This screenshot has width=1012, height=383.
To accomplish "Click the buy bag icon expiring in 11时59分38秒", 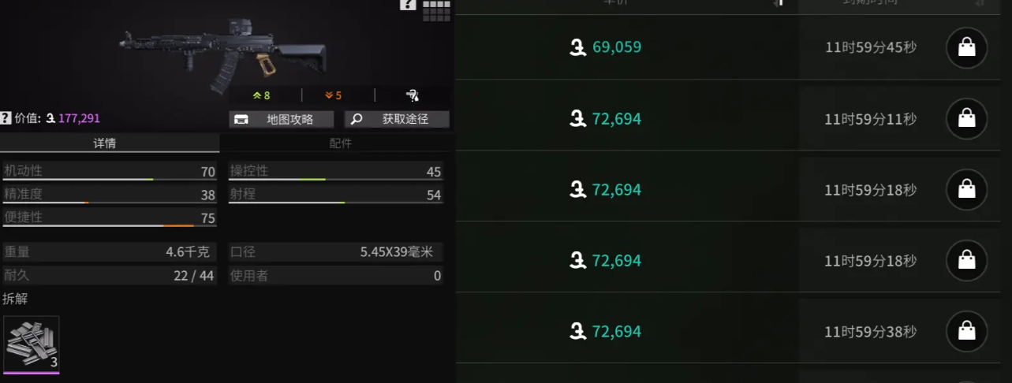I will (966, 332).
